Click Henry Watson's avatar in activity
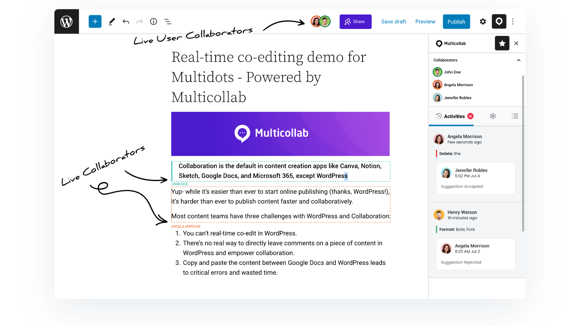This screenshot has height=326, width=580. point(439,215)
